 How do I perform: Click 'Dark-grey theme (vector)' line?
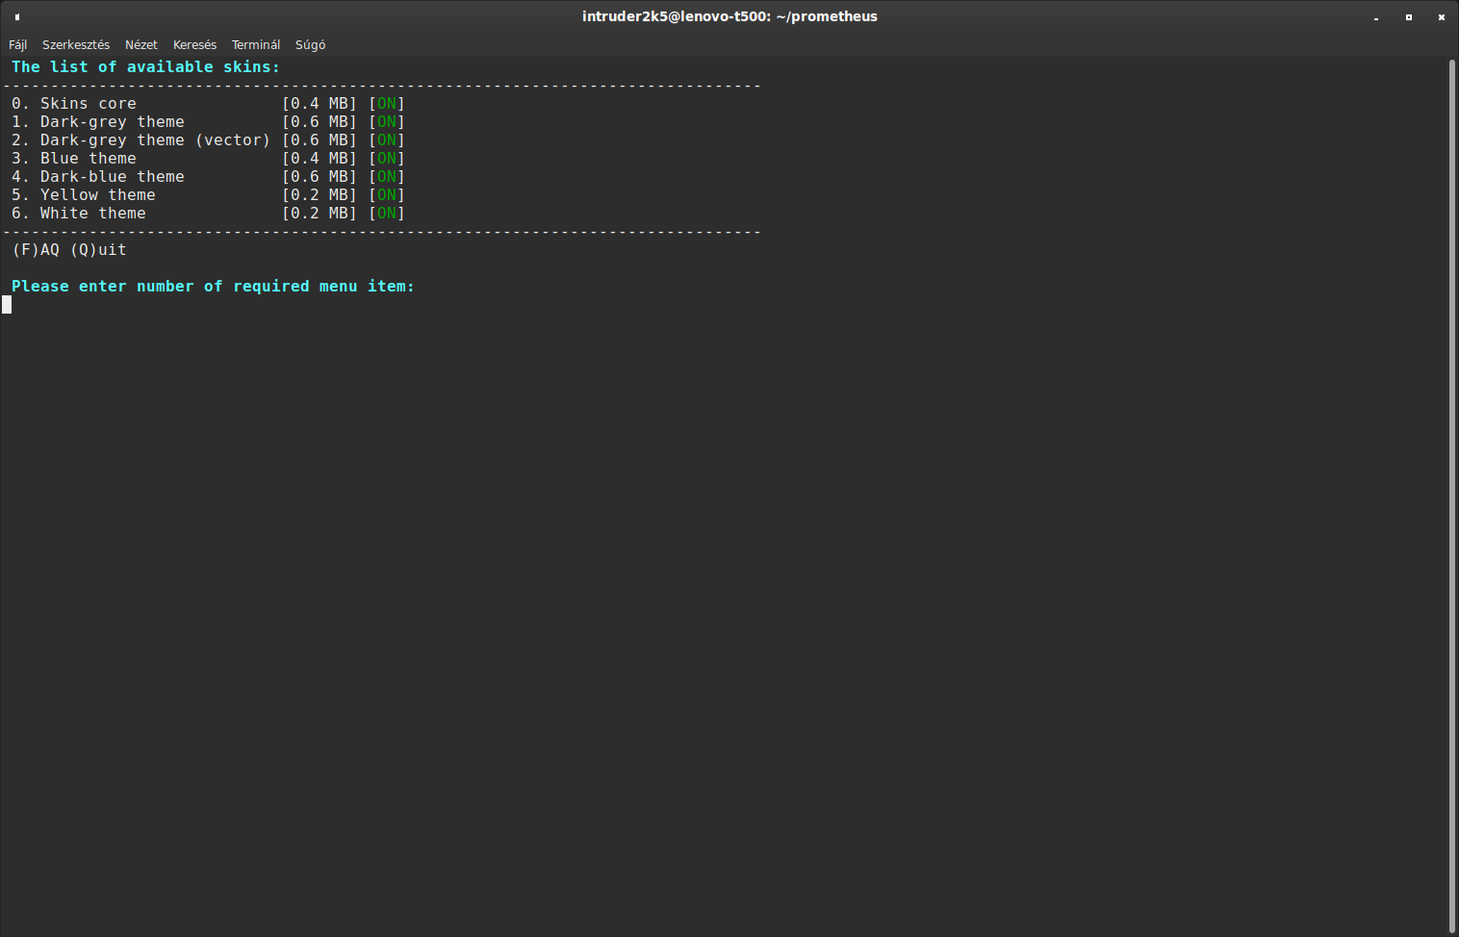coord(208,140)
